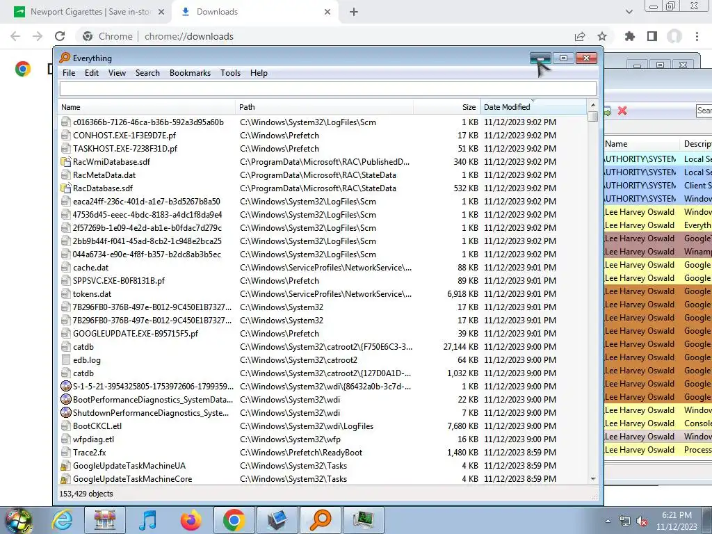Open taskbar clock showing 6:21 PM
Viewport: 712px width, 534px height.
677,521
